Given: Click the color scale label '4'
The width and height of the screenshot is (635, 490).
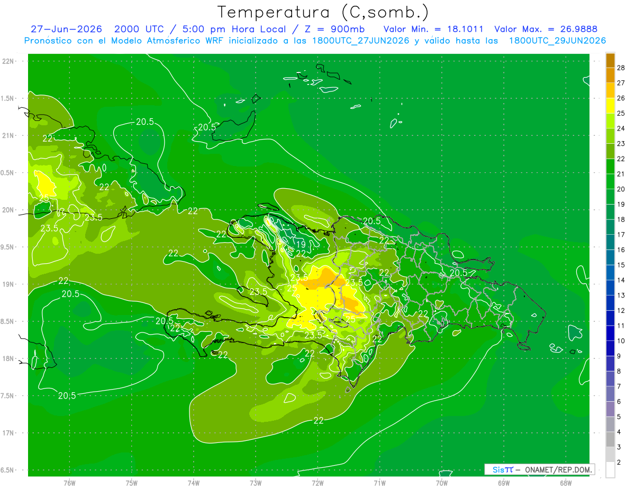Looking at the screenshot, I should tap(619, 432).
